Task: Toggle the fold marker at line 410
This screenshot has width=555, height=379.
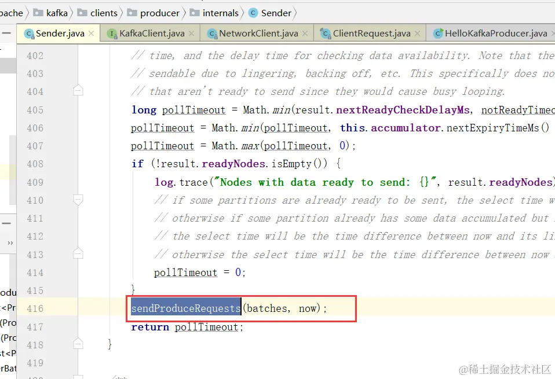Action: click(78, 200)
